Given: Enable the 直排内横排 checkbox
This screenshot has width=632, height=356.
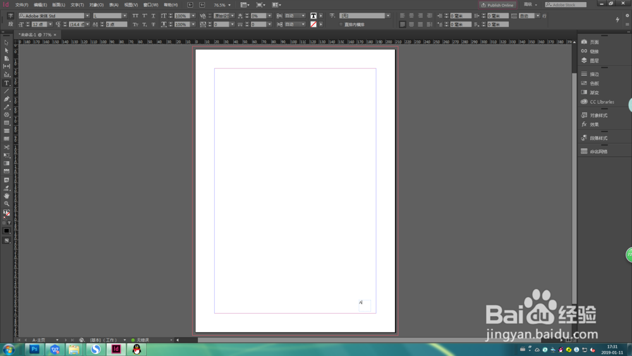Looking at the screenshot, I should (341, 25).
